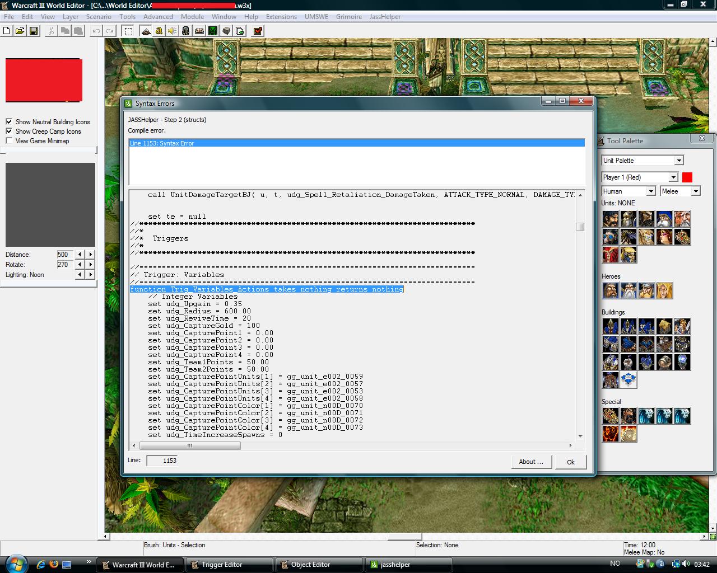Screen dimensions: 717x573
Task: Choose the Siege Engine unit icon
Action: pos(682,237)
